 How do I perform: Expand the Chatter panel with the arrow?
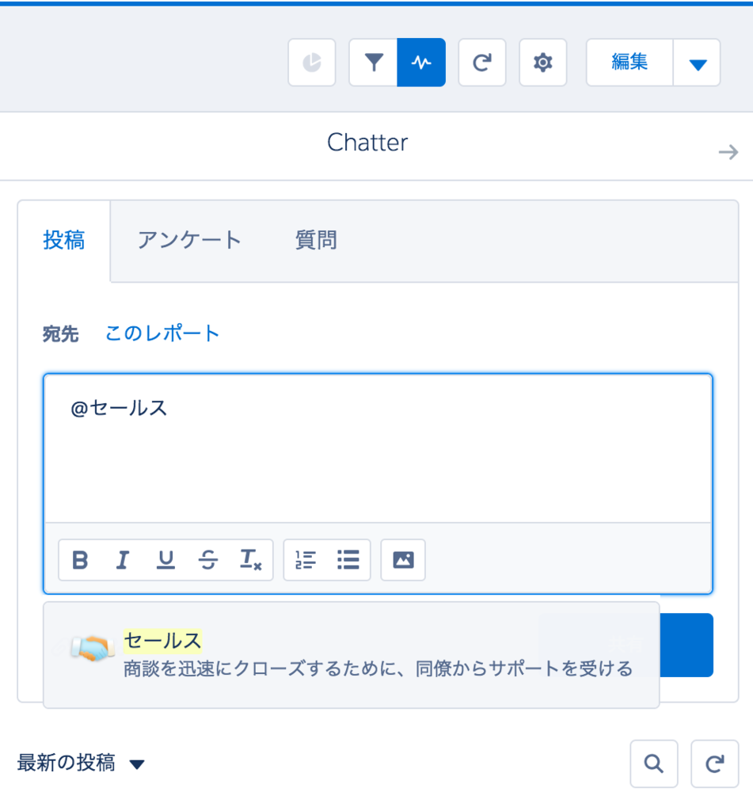click(x=728, y=152)
